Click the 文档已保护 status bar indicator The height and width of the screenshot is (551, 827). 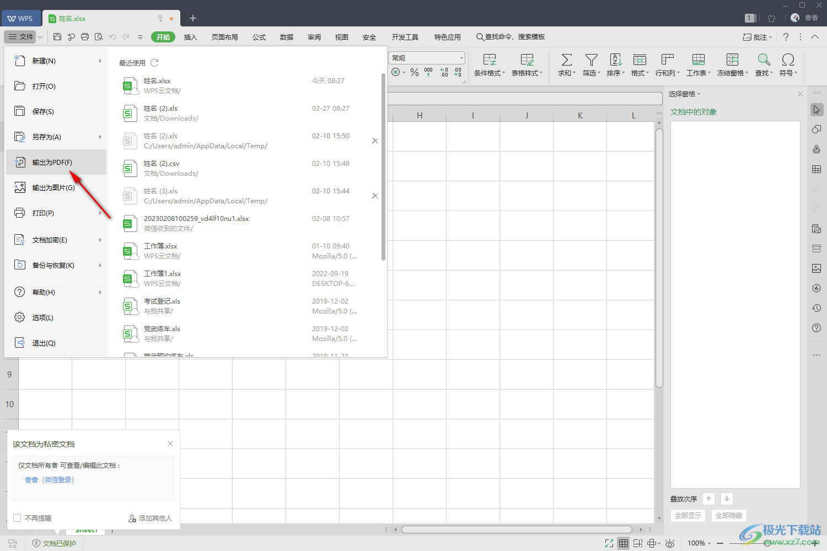point(55,543)
